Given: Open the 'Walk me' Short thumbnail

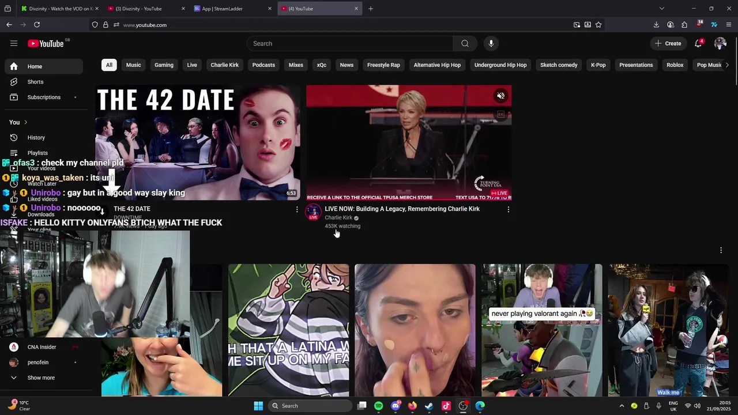Looking at the screenshot, I should coord(668,330).
